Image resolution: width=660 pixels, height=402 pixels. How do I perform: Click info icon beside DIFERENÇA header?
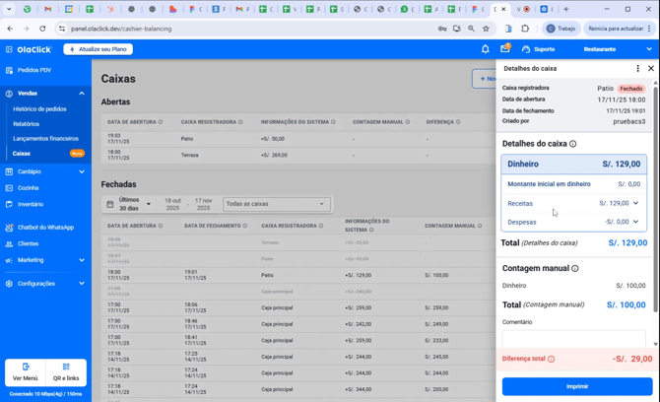458,122
